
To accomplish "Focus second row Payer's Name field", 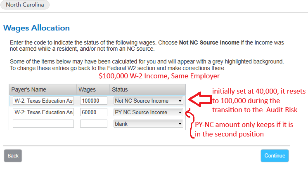I will click(x=43, y=113).
